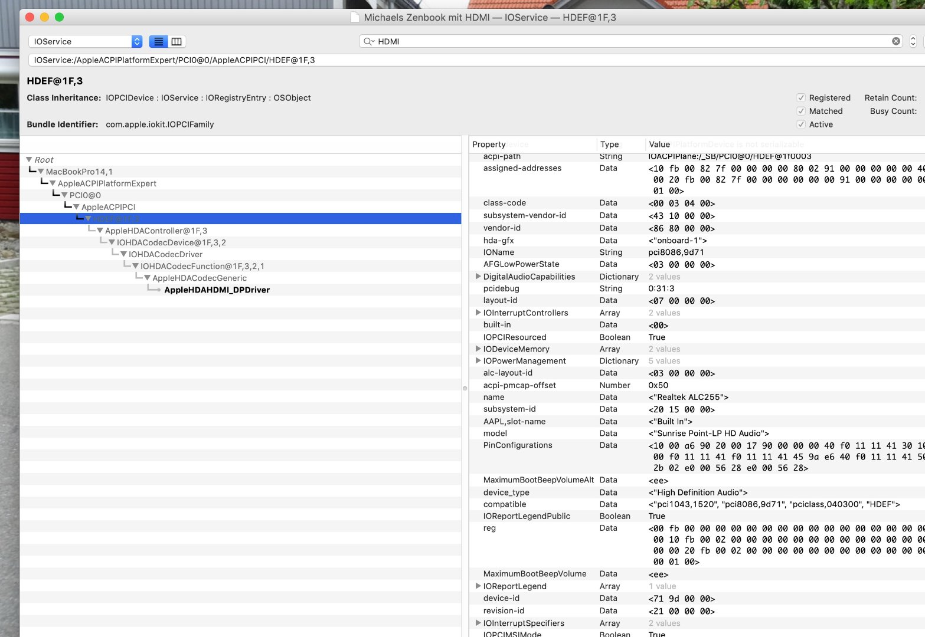Collapse the IOHDACodecDevice@1F,3,2 node
Image resolution: width=925 pixels, height=637 pixels.
(x=112, y=242)
